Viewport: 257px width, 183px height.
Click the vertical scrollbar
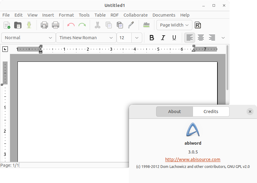coord(227,68)
